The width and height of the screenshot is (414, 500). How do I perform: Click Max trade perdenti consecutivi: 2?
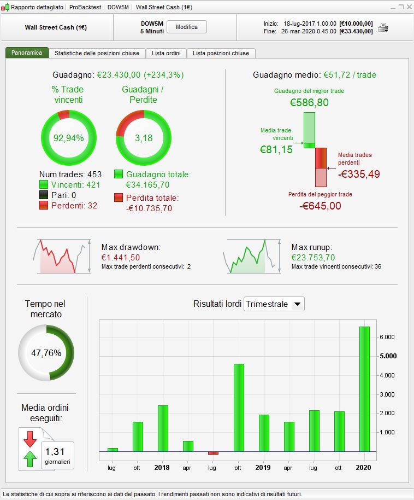tap(146, 266)
